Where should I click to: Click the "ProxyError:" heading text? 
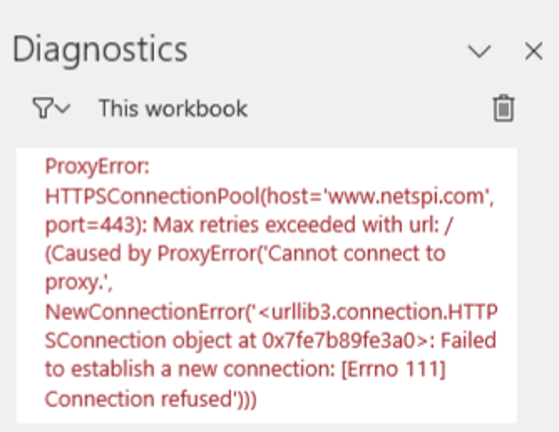point(97,167)
